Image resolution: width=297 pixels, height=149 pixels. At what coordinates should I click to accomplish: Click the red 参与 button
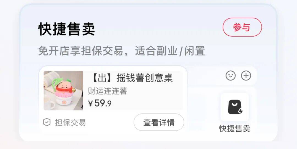pyautogui.click(x=242, y=27)
